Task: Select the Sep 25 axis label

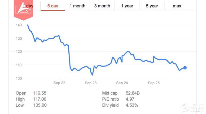Action: pos(154,83)
